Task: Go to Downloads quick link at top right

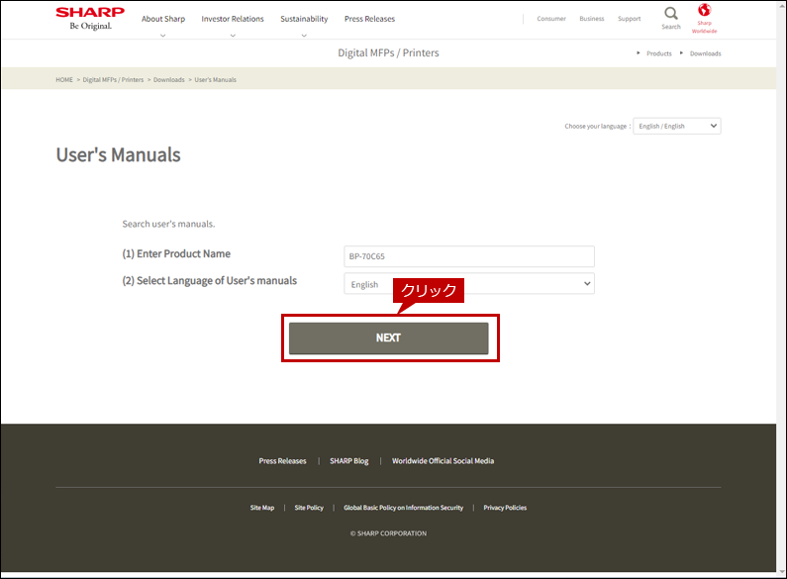Action: (705, 53)
